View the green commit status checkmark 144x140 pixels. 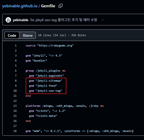click(x=103, y=20)
